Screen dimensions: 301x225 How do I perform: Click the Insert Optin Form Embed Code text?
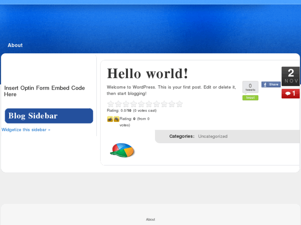(x=45, y=91)
